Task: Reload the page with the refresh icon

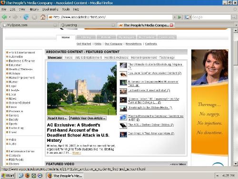Action: [x=26, y=17]
